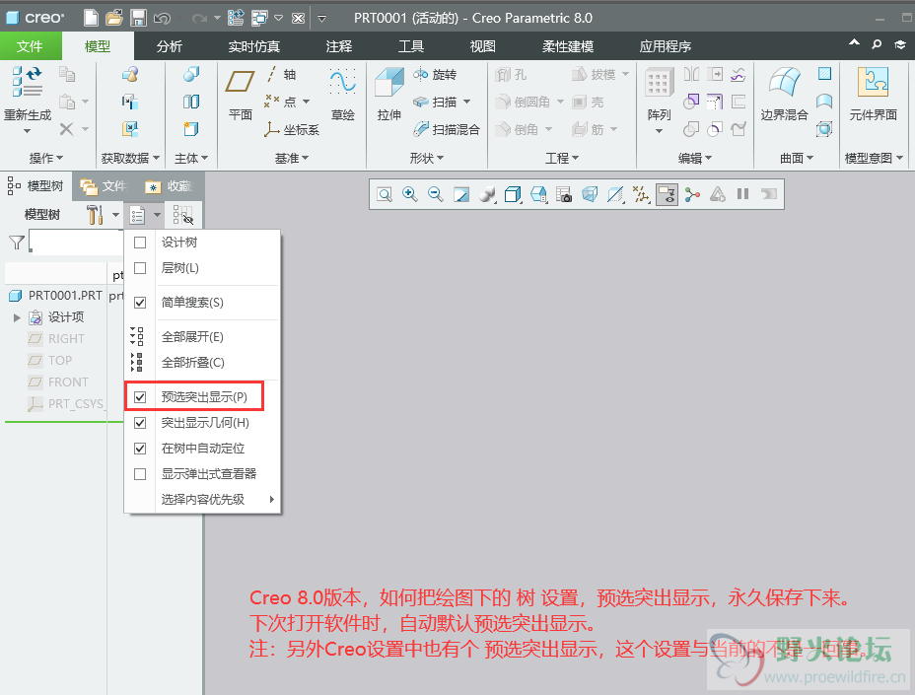915x695 pixels.
Task: Click the repaint icon in view toolbar
Action: pyautogui.click(x=461, y=194)
